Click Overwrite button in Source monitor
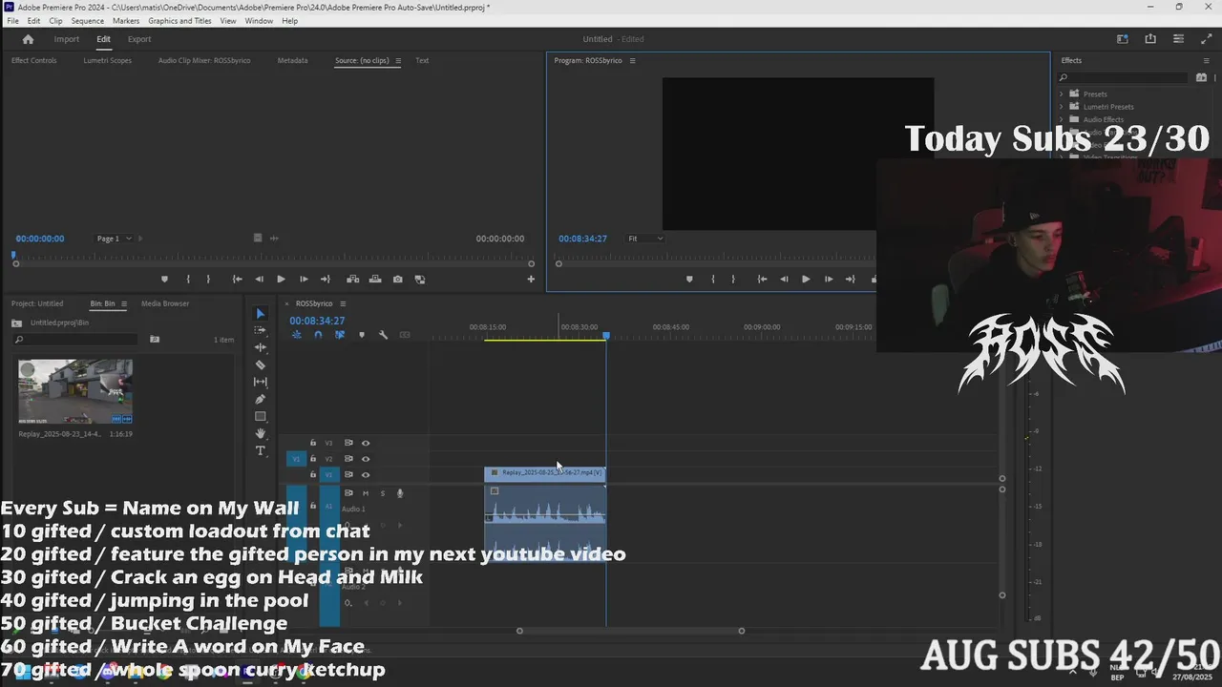 click(x=374, y=280)
